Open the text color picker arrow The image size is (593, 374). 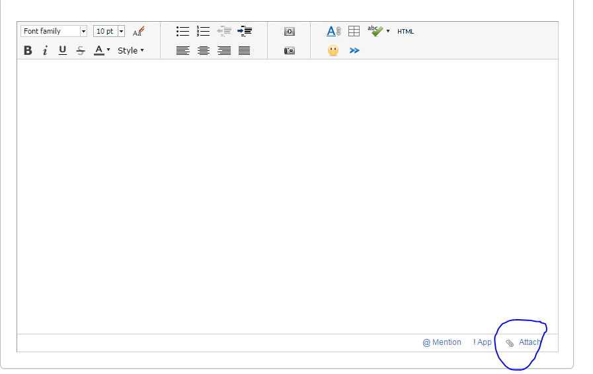[108, 50]
